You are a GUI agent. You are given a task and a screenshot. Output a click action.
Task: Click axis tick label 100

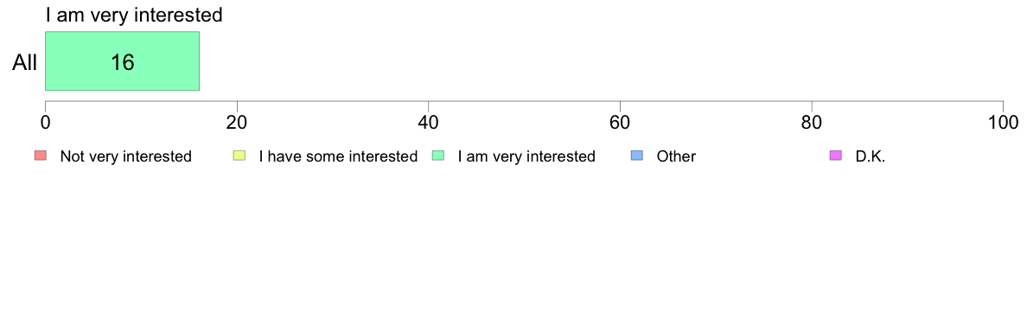click(1003, 123)
